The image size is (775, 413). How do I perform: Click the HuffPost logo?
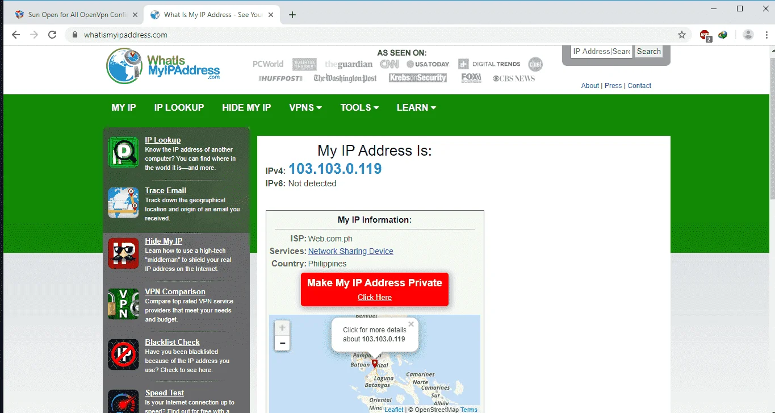[280, 78]
